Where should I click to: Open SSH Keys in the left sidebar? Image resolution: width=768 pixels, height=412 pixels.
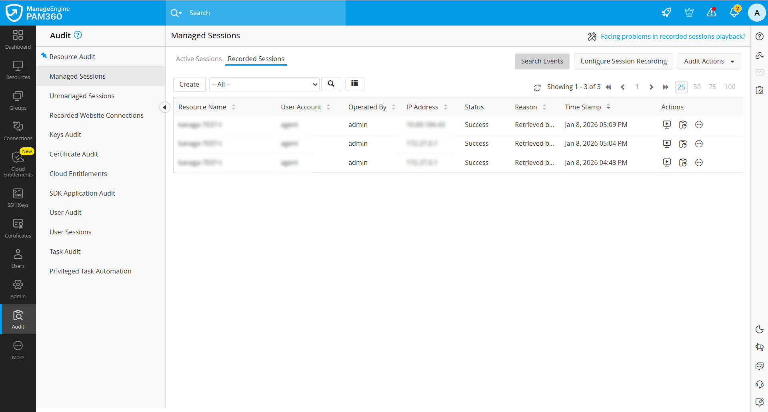18,198
